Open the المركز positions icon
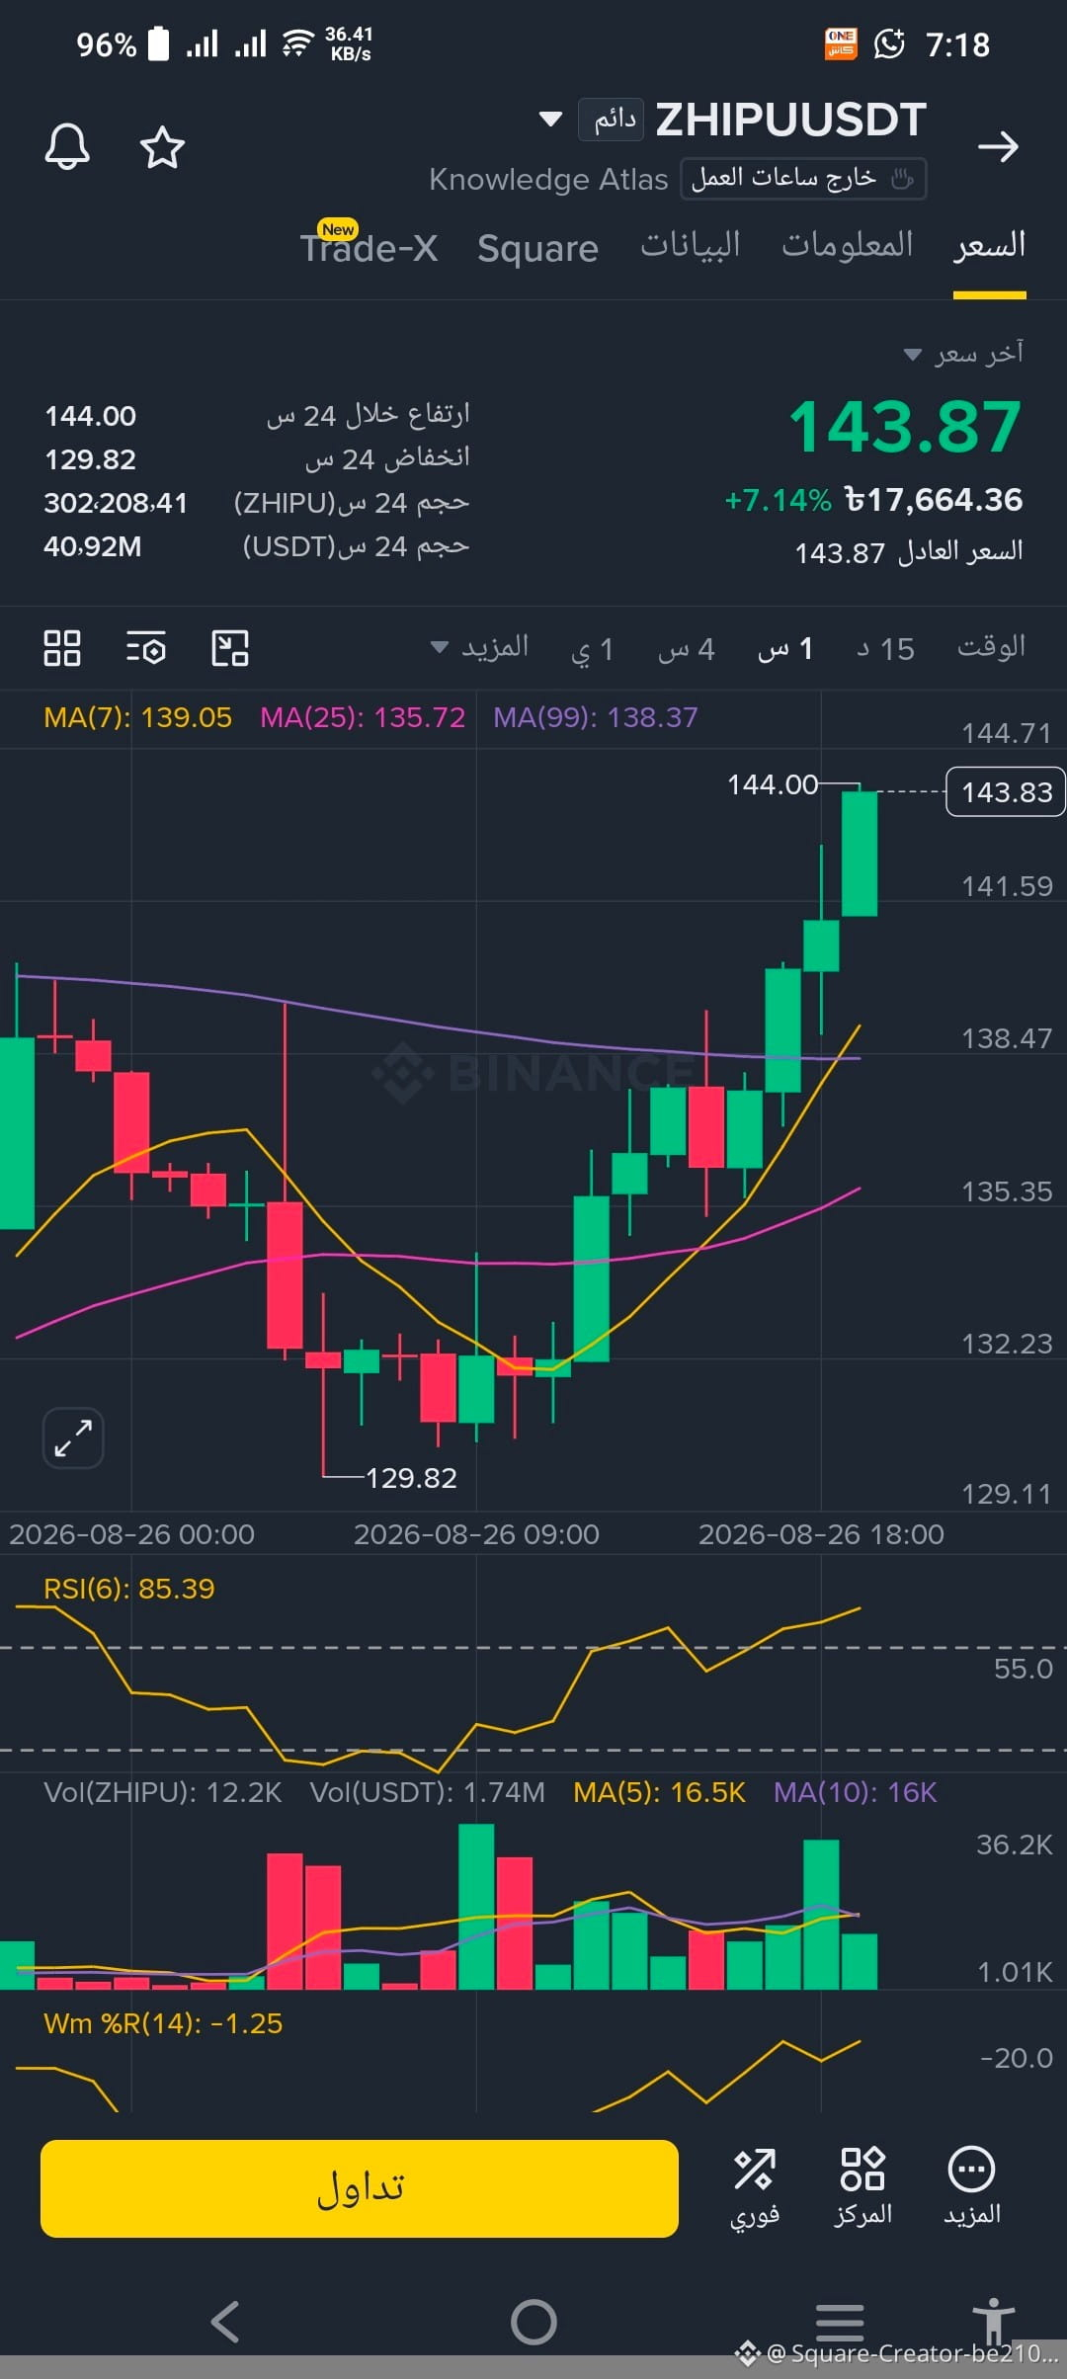 pyautogui.click(x=862, y=2187)
